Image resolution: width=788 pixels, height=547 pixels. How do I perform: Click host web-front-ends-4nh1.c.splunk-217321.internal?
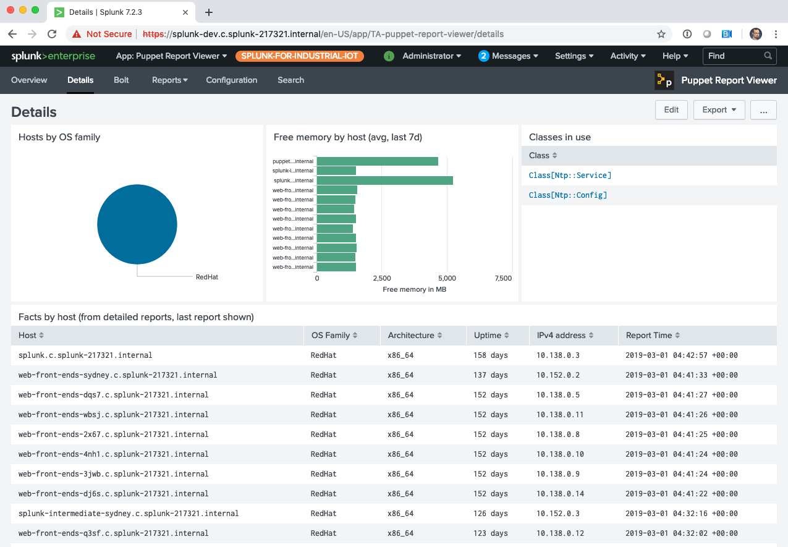pos(114,454)
